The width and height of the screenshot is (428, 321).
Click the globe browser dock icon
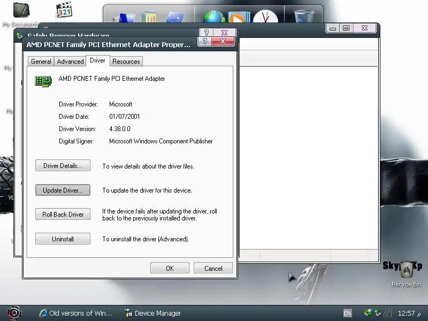pyautogui.click(x=215, y=17)
